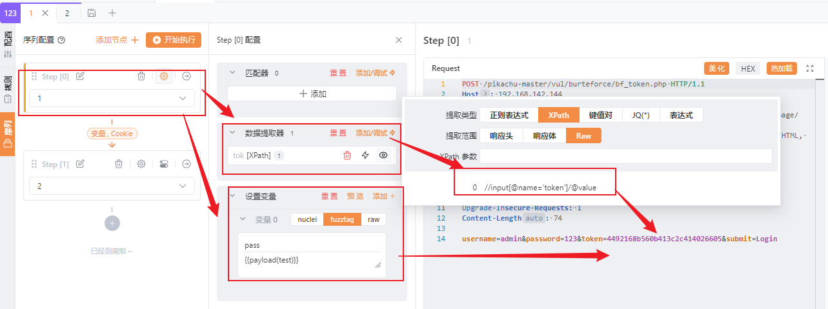Open the 规则 sidebar panel
This screenshot has height=309, width=828.
point(8,90)
